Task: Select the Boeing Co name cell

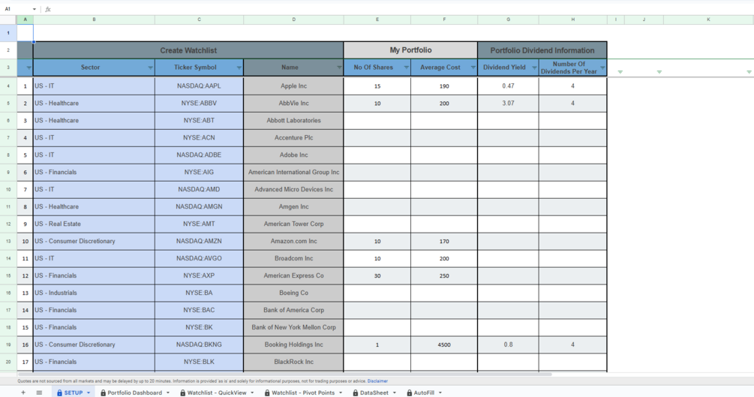Action: pos(294,293)
